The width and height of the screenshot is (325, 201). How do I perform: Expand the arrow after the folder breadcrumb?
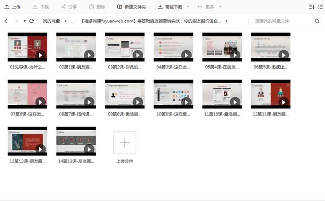pyautogui.click(x=226, y=21)
